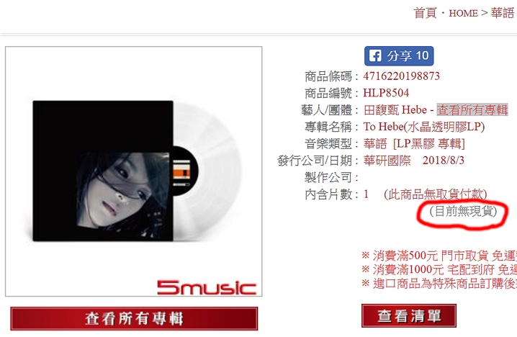Screen dimensions: 517x337
Task: Open the 首頁 HOME breadcrumb link
Action: pyautogui.click(x=446, y=13)
